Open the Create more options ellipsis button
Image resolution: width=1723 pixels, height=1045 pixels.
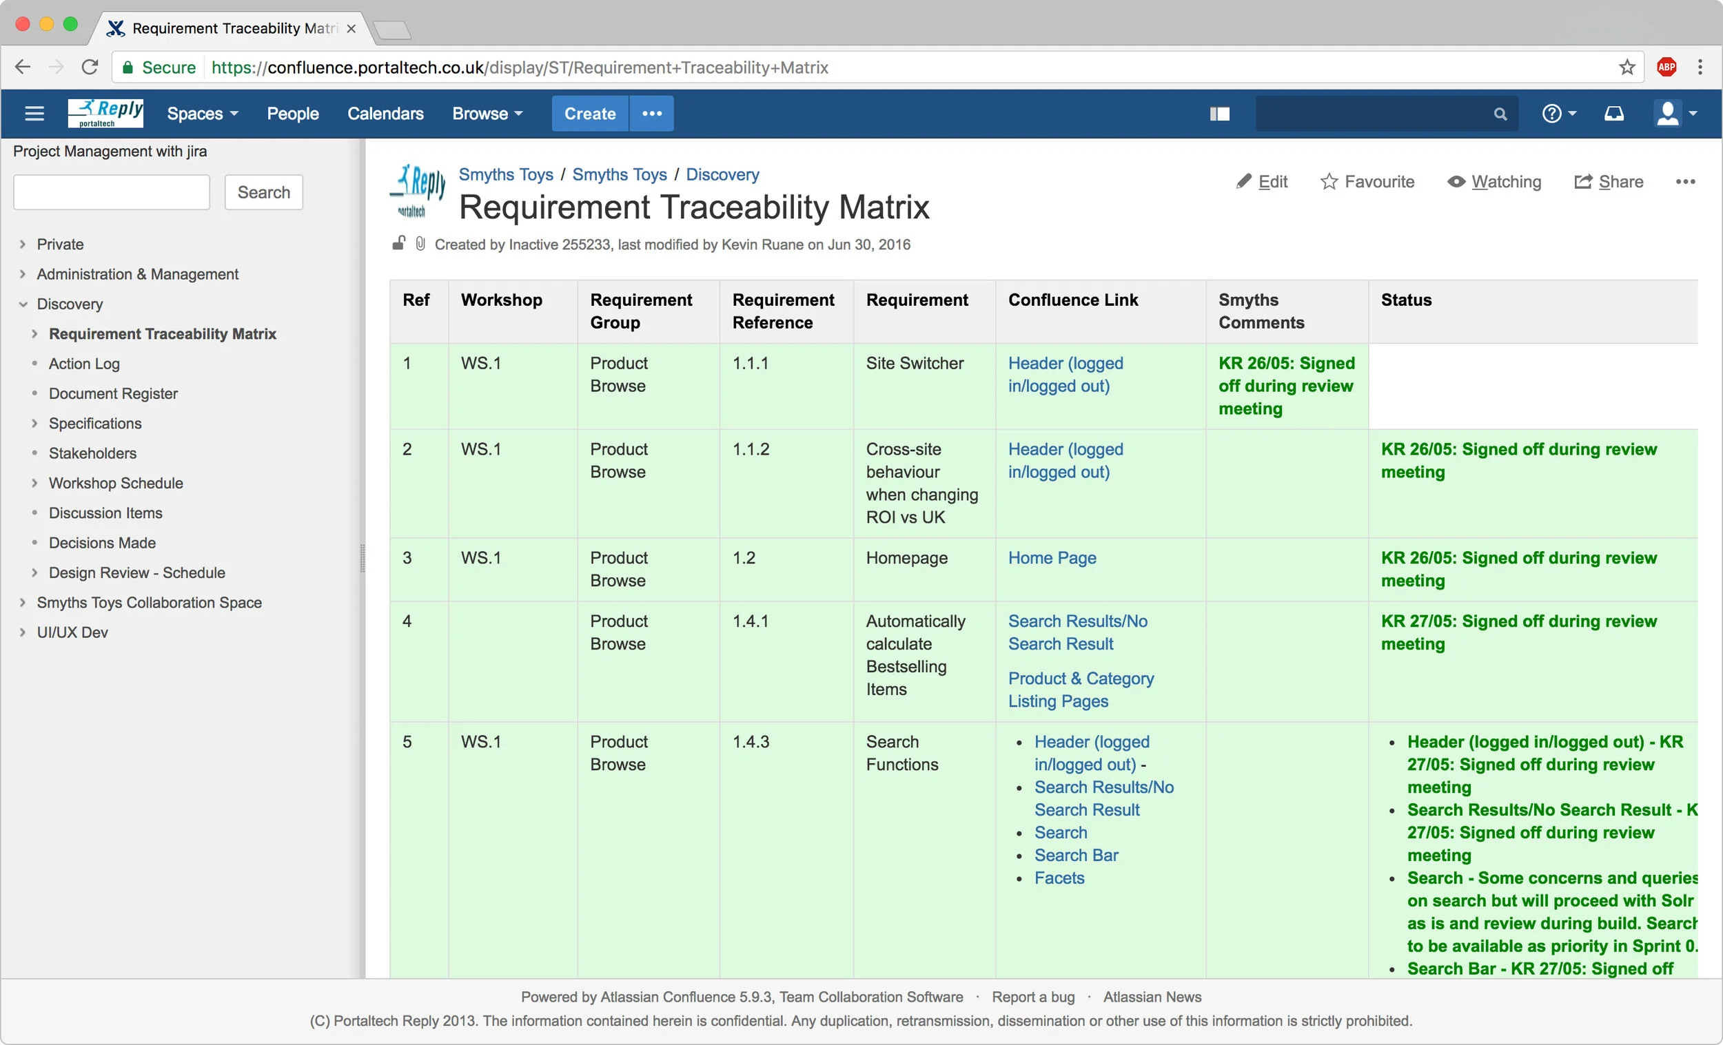652,113
